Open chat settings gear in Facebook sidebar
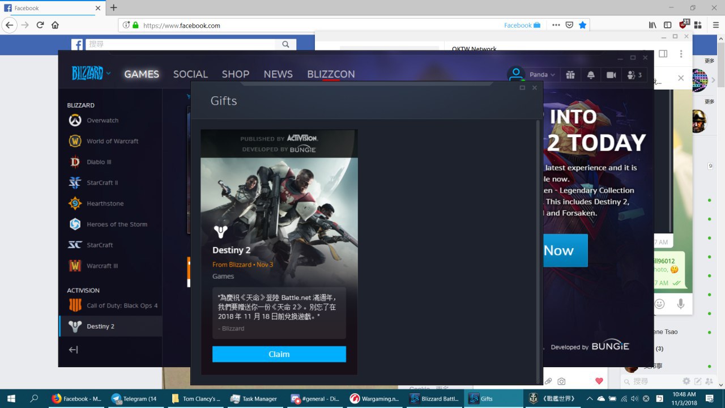 click(686, 381)
